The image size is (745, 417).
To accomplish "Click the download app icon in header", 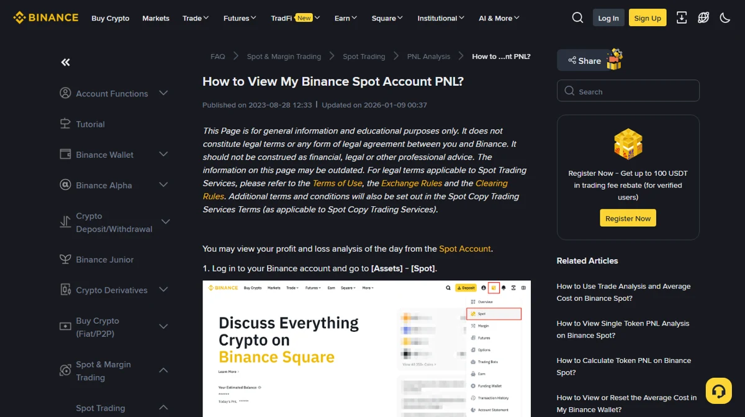I will point(682,17).
